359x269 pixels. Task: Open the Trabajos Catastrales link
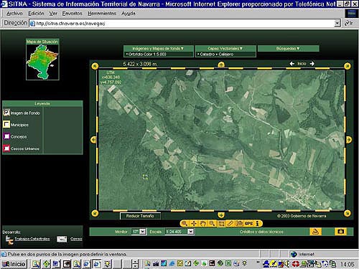(32, 239)
